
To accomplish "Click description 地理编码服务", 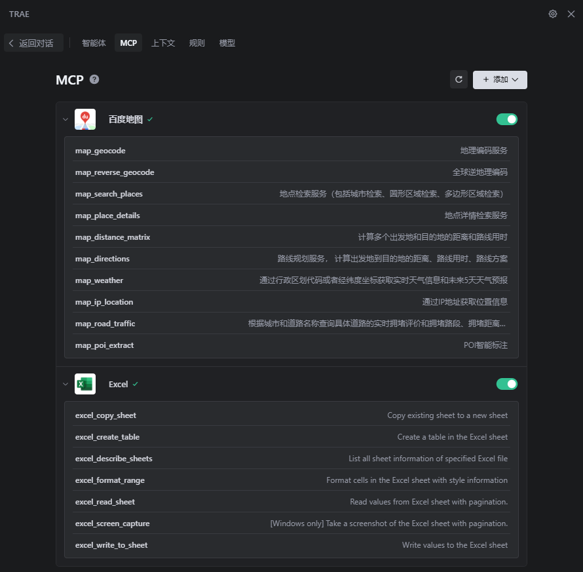I will point(483,151).
